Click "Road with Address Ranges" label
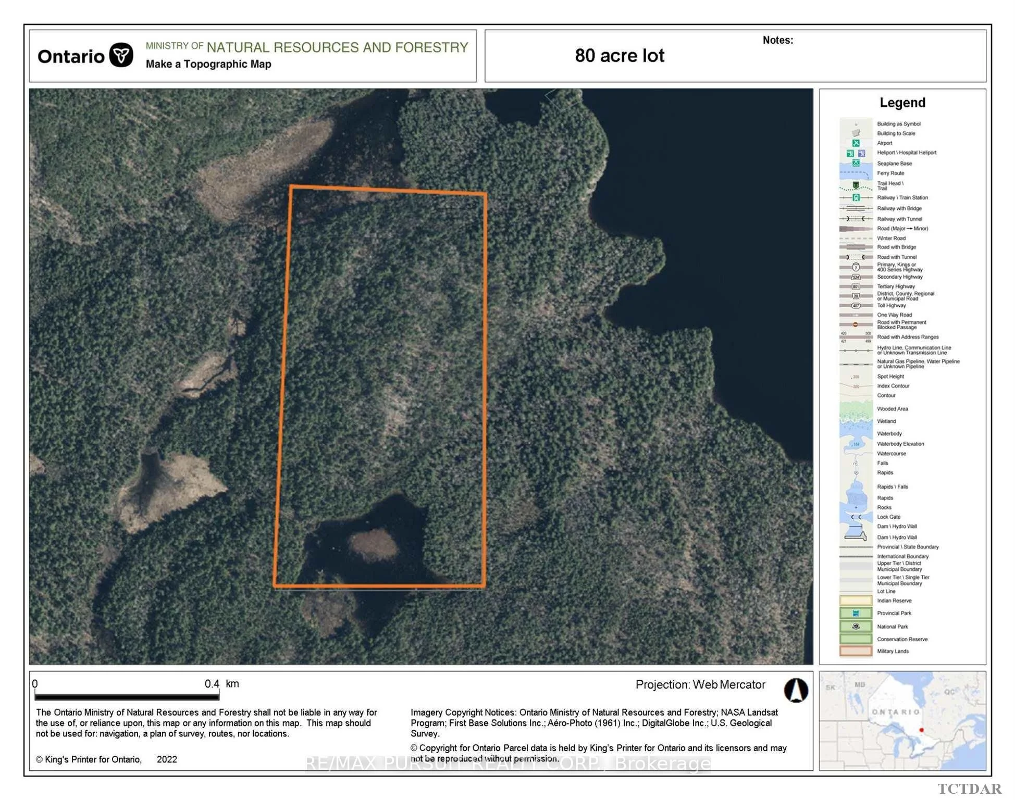Viewport: 1015px width, 800px height. click(908, 337)
